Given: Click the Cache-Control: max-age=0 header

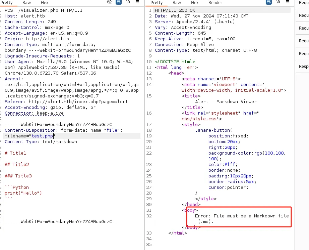Looking at the screenshot, I should pos(37,28).
